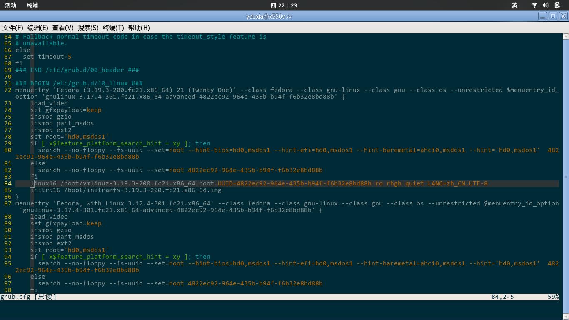
Task: Click the scrollbar up arrow
Action: click(x=566, y=37)
